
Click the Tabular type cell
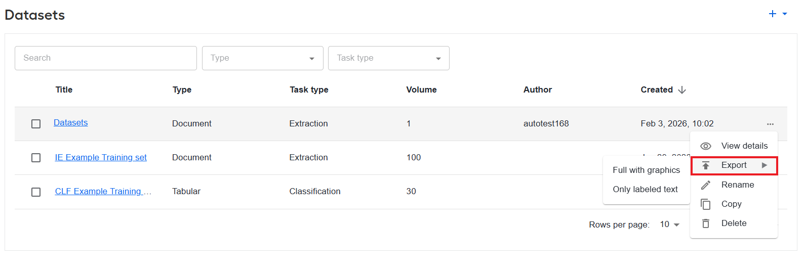point(186,192)
